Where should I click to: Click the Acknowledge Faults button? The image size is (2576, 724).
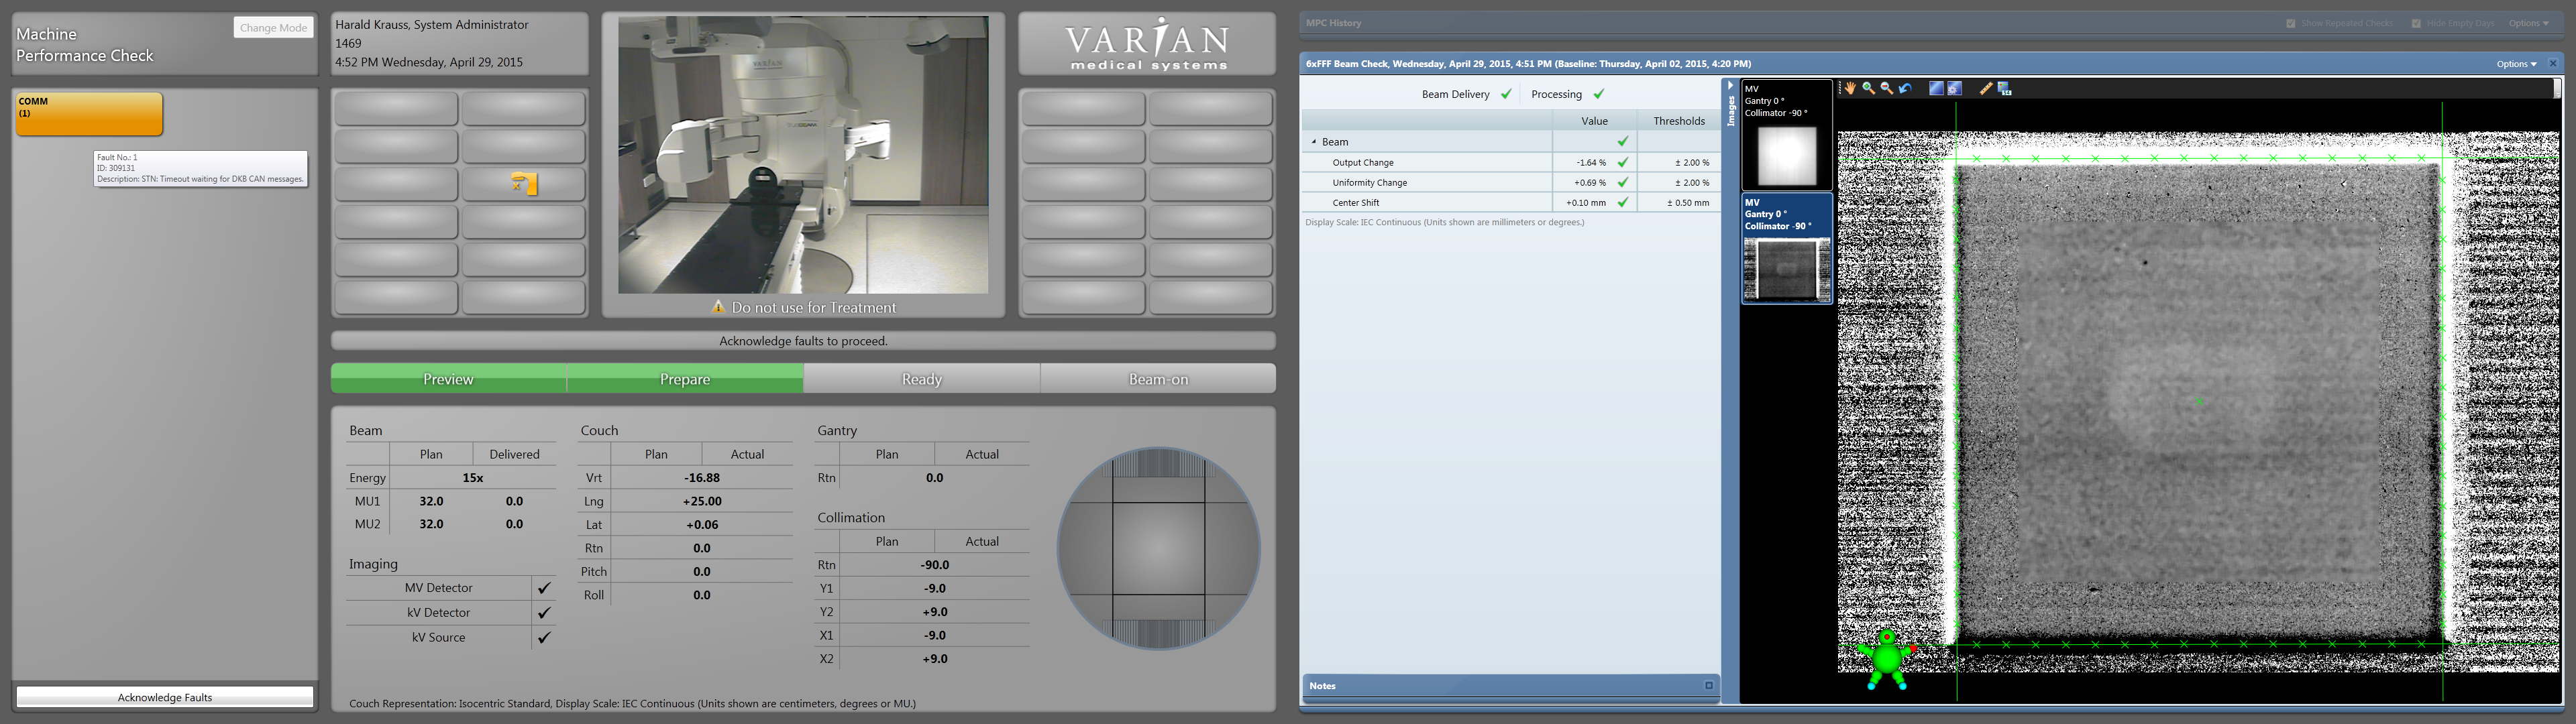[165, 697]
